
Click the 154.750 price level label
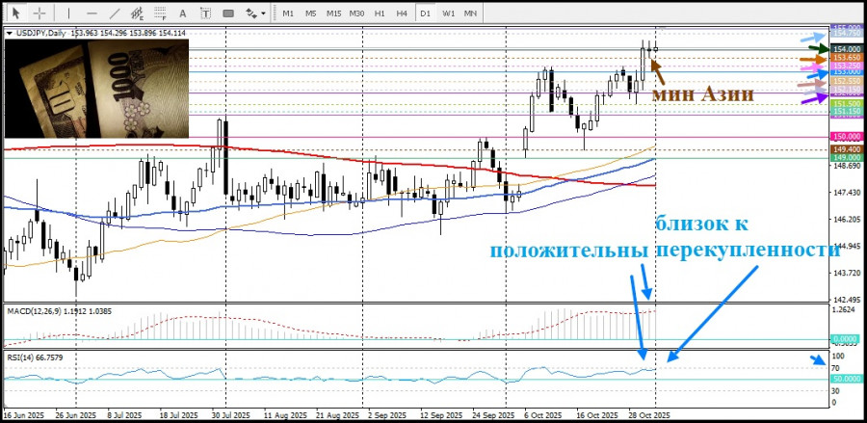(x=846, y=34)
